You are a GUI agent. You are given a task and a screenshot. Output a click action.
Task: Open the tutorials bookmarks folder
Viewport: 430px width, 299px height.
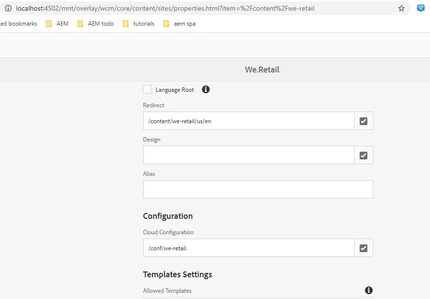[139, 24]
